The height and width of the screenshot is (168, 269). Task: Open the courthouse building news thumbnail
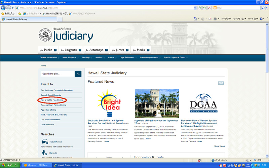[157, 103]
